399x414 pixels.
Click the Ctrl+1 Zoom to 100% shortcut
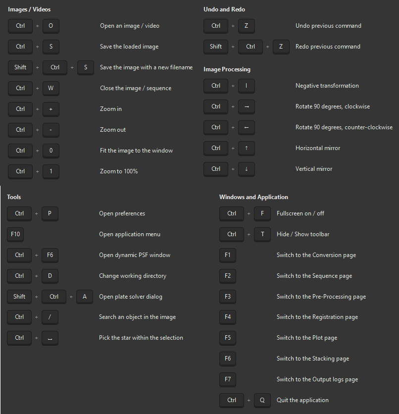[35, 171]
